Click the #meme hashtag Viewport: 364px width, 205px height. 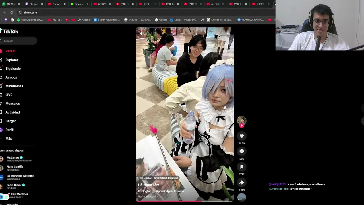179,191
